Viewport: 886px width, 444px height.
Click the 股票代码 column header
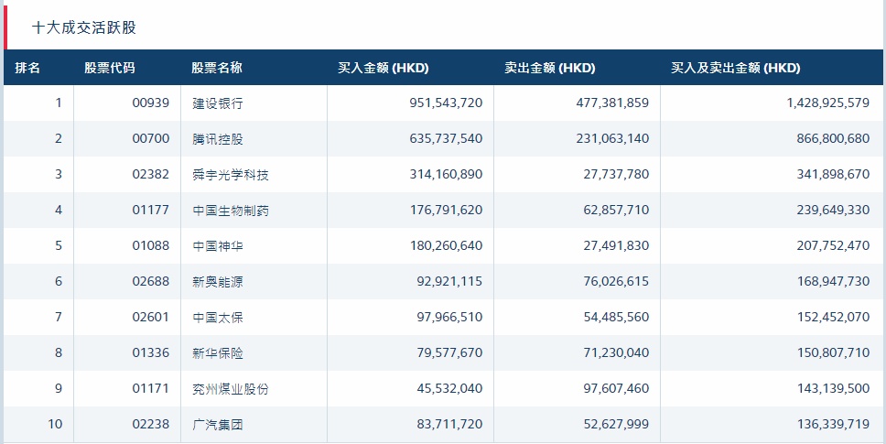tap(109, 69)
